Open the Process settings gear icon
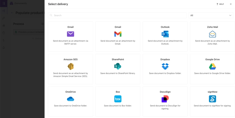Screen dimensions: 235x118 pos(43,24)
